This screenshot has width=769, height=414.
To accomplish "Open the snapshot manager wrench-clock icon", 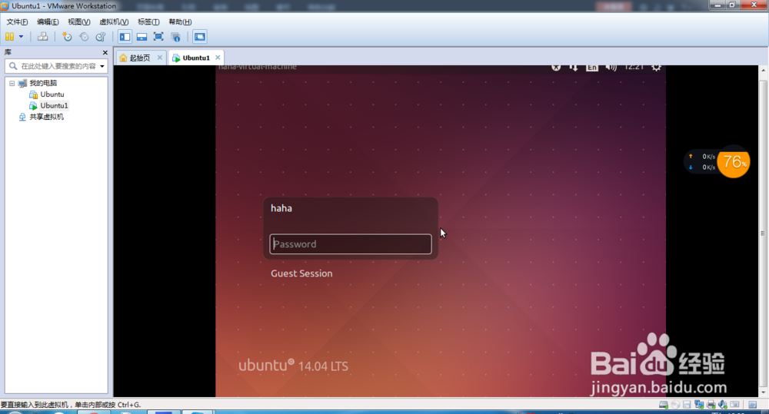I will click(x=101, y=37).
